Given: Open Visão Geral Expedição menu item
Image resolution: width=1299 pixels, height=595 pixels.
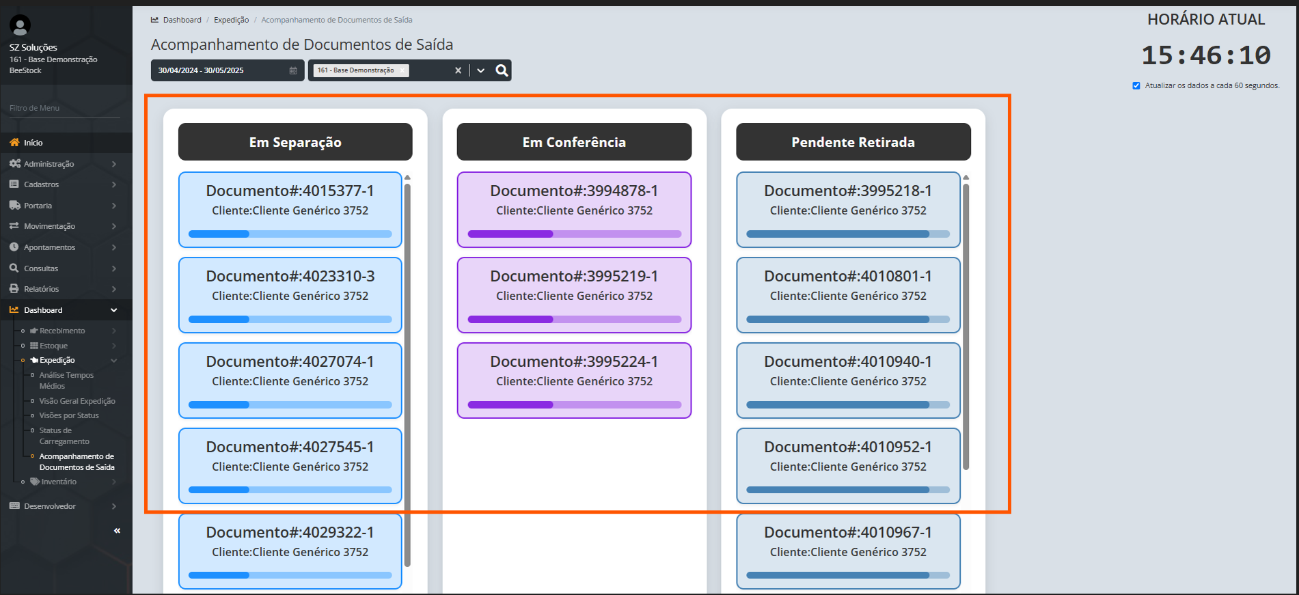Looking at the screenshot, I should pyautogui.click(x=77, y=401).
